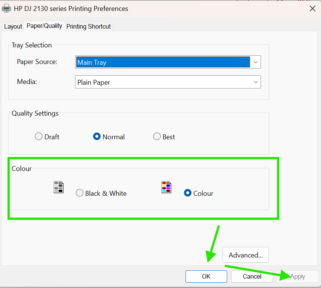Switch to the Layout tab
The image size is (321, 288).
pos(13,26)
